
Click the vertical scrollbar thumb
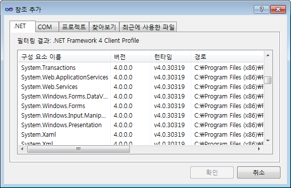pos(268,80)
